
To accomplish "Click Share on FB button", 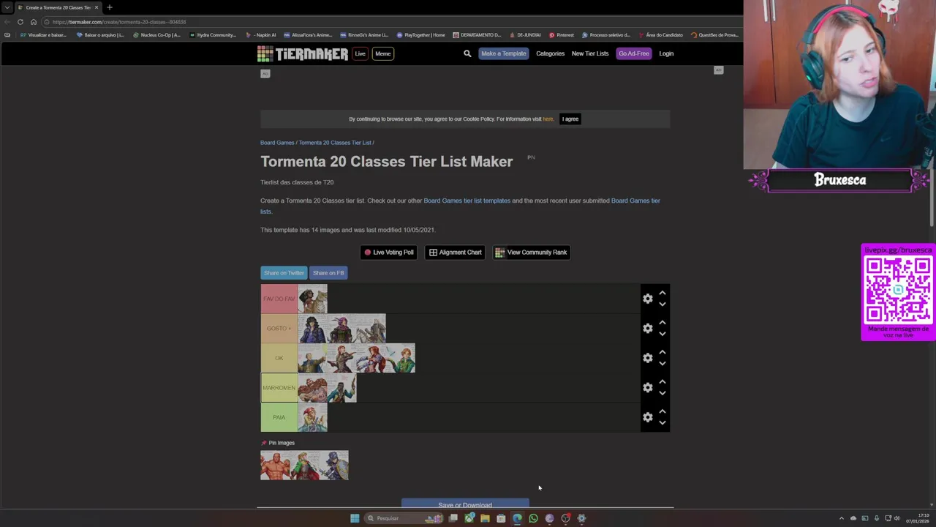I will pos(328,273).
